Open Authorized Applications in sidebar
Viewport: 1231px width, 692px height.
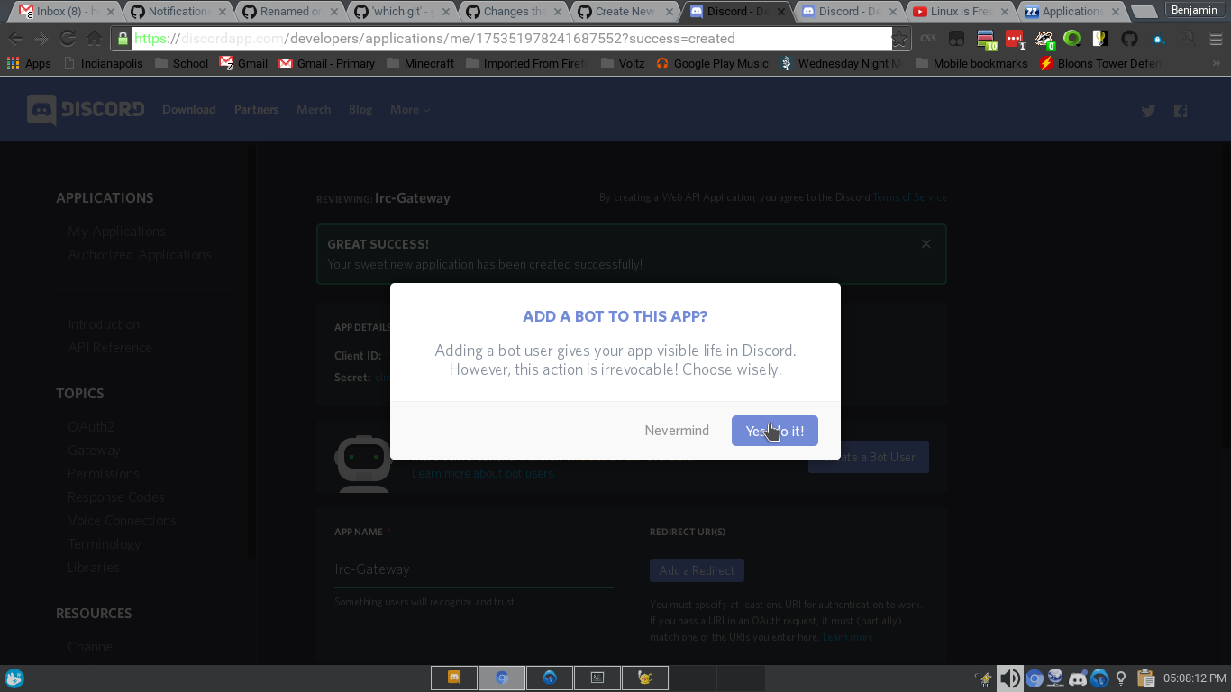click(x=140, y=255)
